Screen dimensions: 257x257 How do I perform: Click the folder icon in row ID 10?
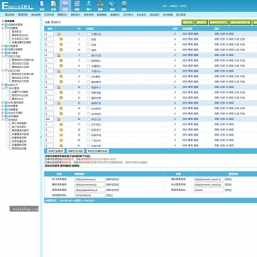coord(59,87)
